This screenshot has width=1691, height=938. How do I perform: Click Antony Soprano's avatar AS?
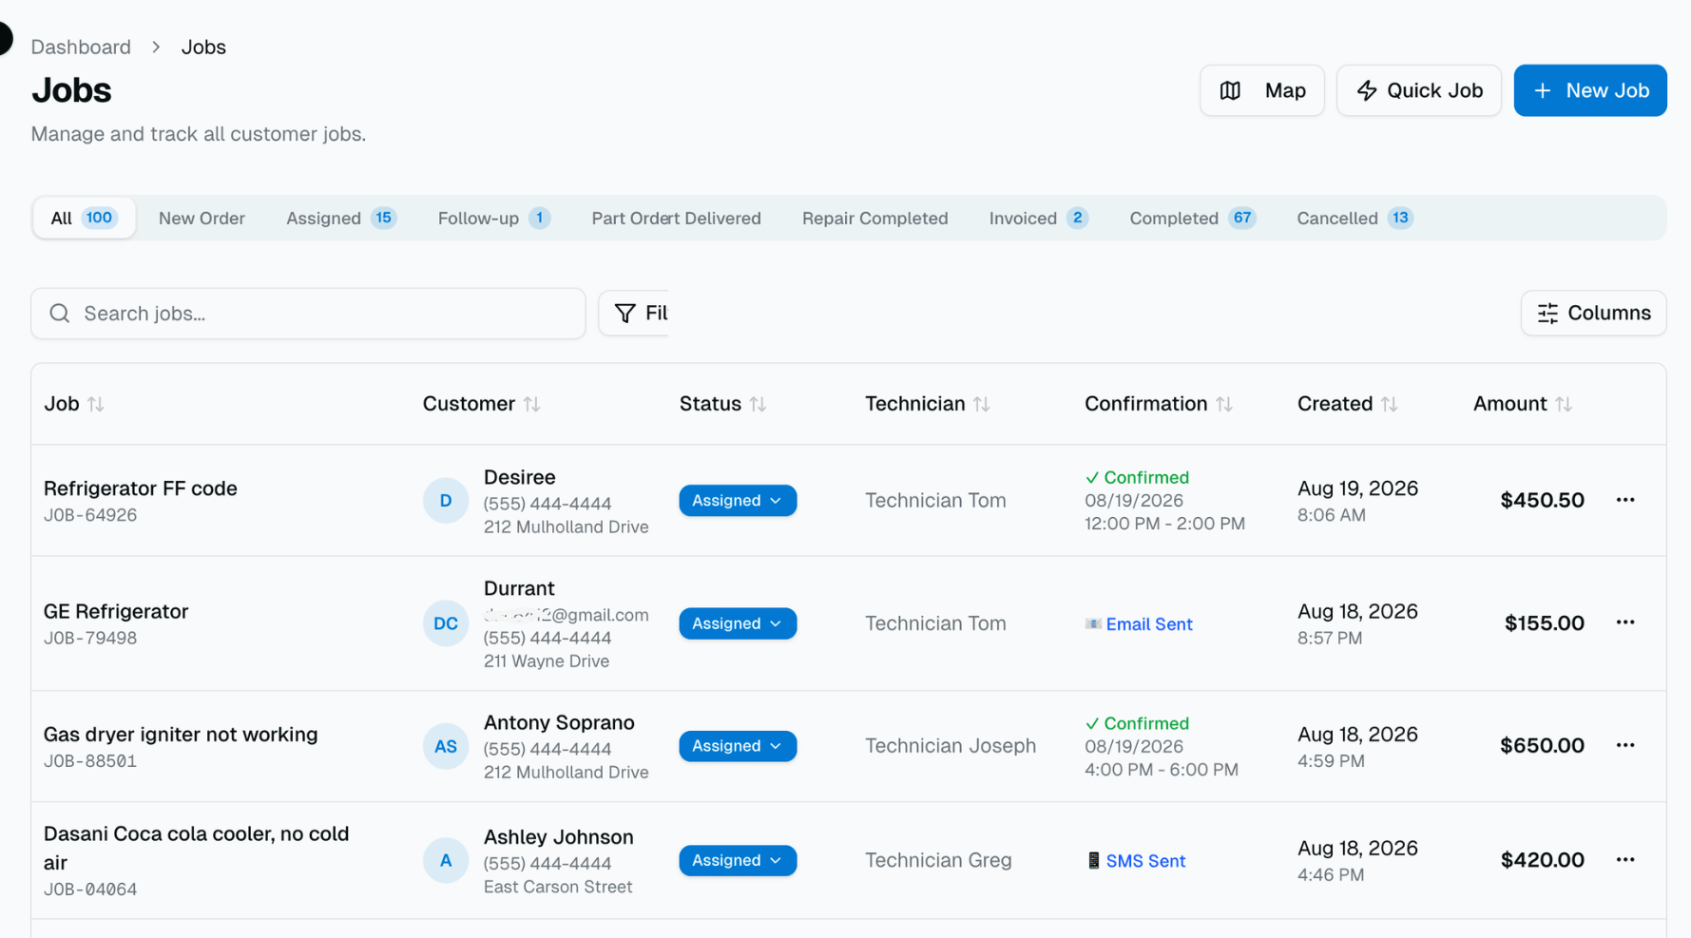[446, 746]
